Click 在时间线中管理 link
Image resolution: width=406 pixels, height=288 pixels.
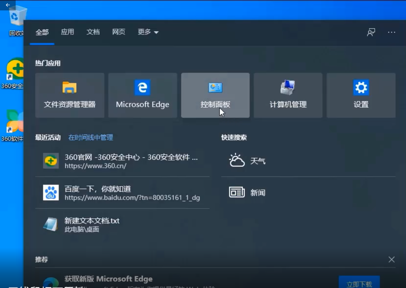pyautogui.click(x=91, y=137)
